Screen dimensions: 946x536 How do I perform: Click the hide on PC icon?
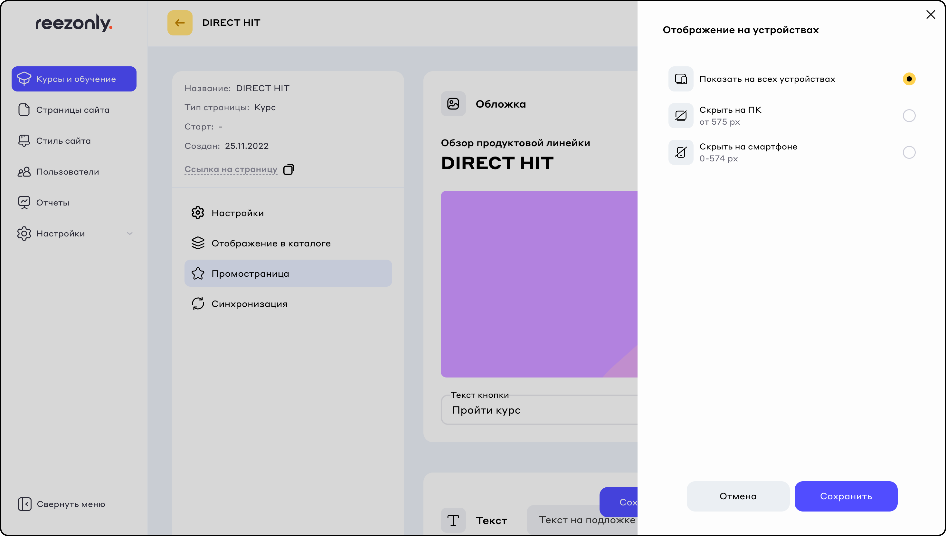pyautogui.click(x=680, y=116)
